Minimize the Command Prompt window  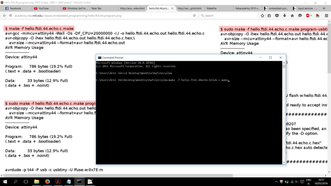tap(261, 58)
